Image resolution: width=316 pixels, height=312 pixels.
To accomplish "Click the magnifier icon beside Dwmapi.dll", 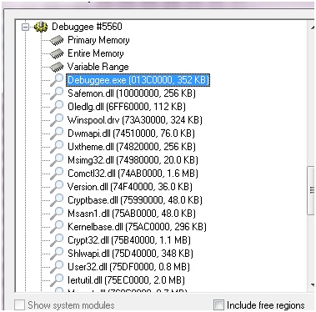I will (57, 133).
